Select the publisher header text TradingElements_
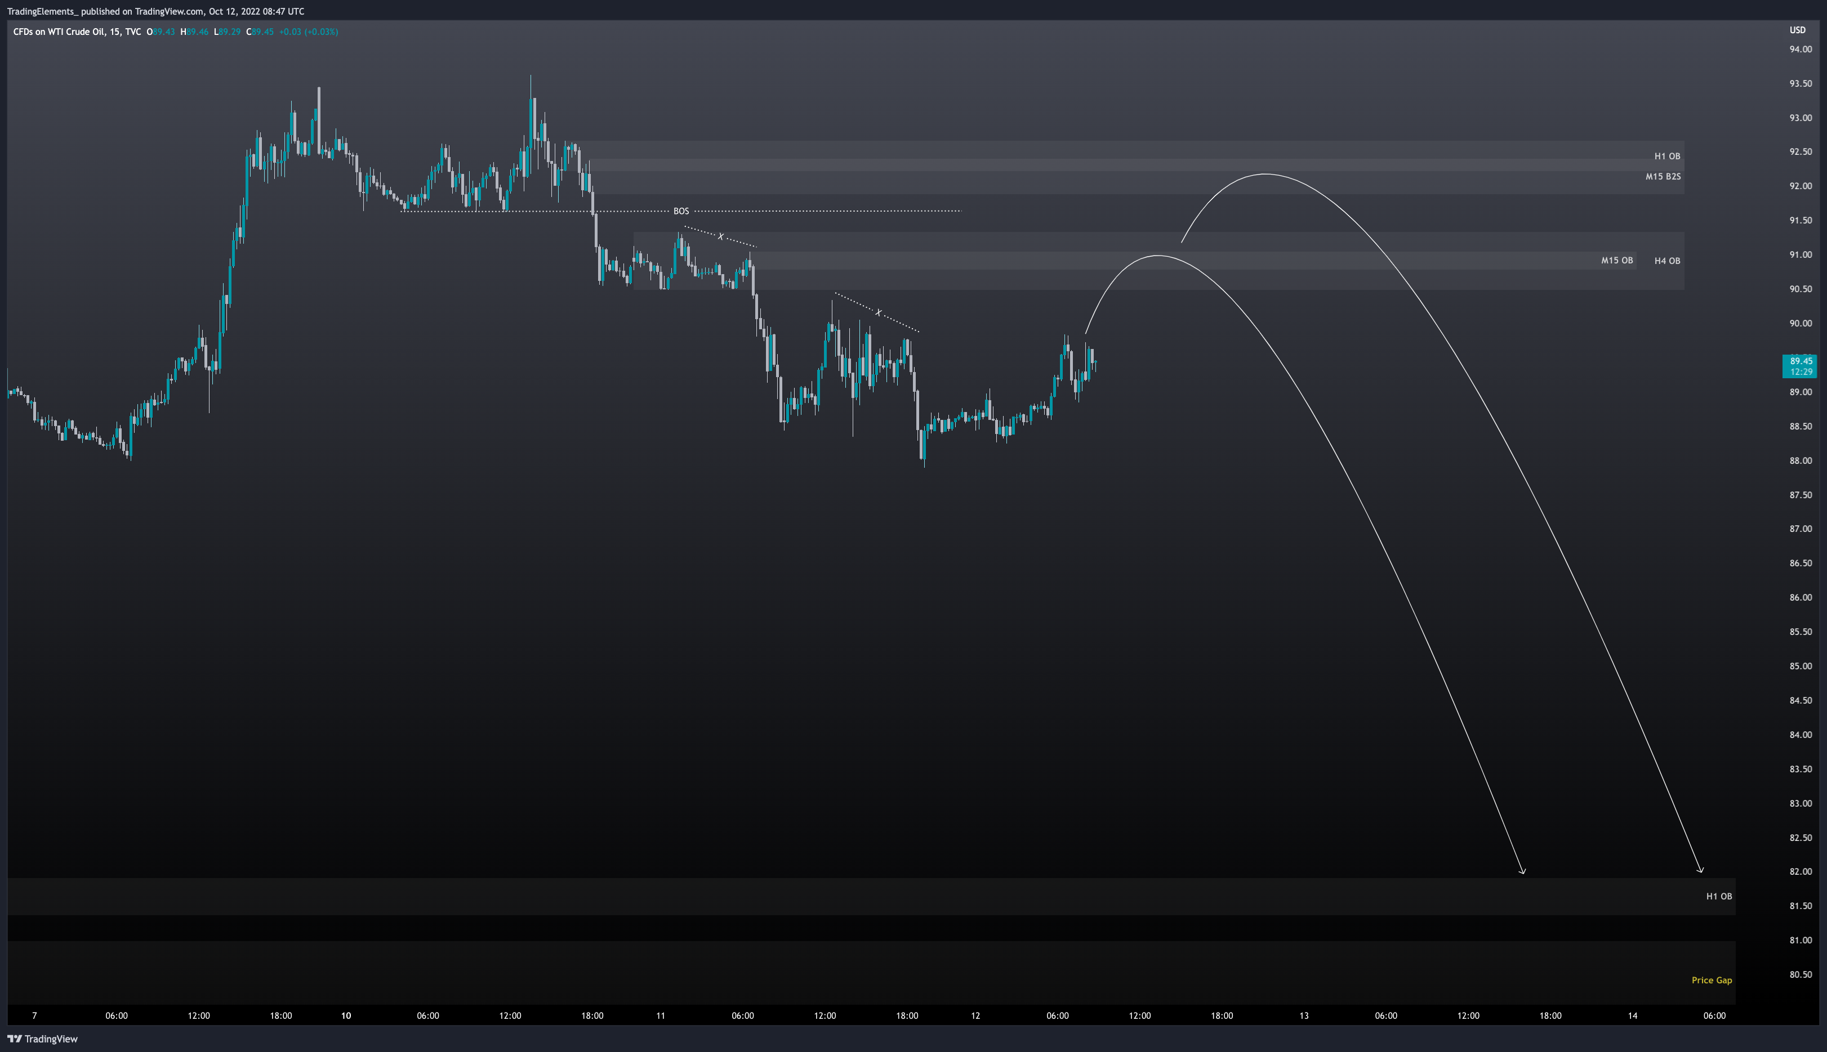This screenshot has width=1827, height=1052. point(42,12)
